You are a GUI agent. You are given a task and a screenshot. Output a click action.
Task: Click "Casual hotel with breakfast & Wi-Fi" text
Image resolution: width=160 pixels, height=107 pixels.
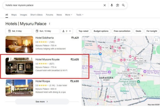point(51,70)
